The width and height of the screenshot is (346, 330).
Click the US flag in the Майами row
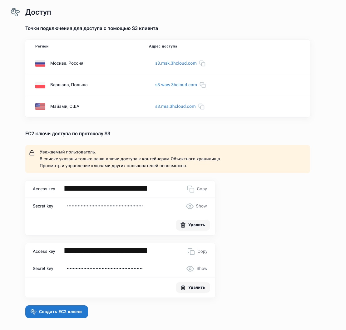(40, 107)
